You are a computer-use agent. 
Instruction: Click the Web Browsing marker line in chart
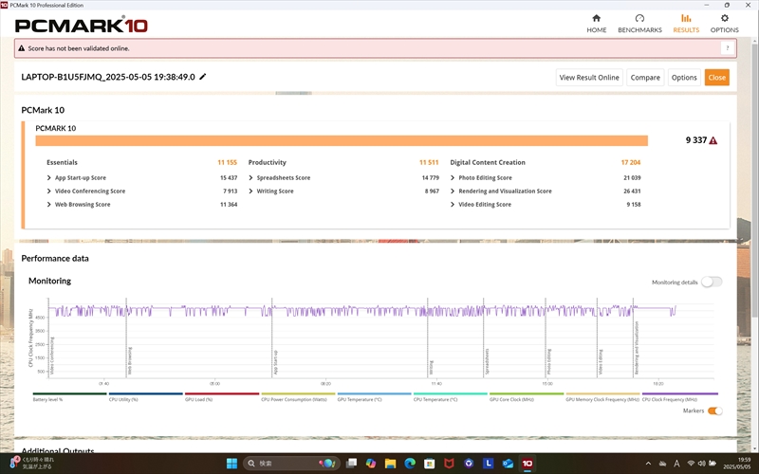coord(126,337)
